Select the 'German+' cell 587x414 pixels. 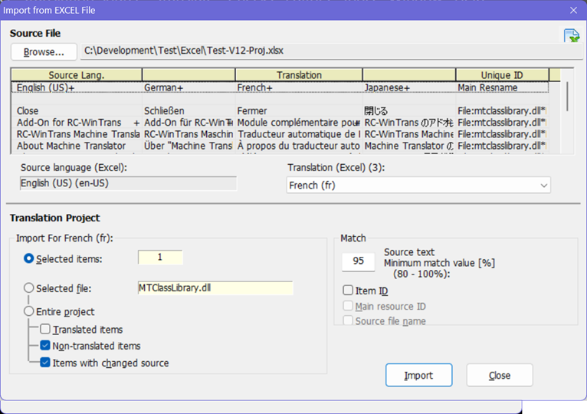tap(189, 87)
